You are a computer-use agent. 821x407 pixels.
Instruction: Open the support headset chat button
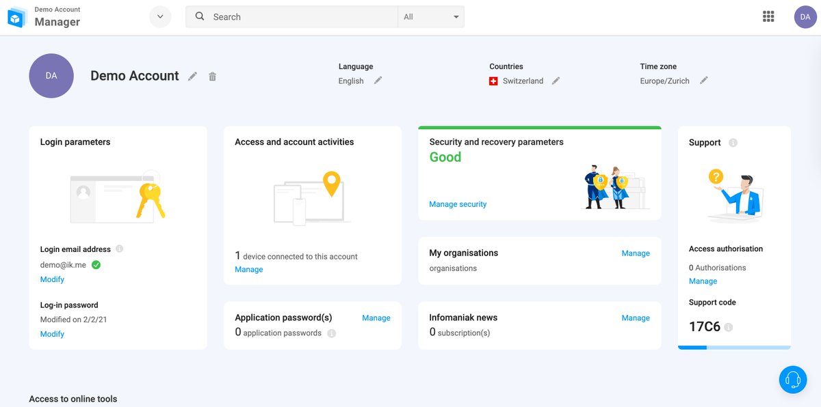[793, 379]
